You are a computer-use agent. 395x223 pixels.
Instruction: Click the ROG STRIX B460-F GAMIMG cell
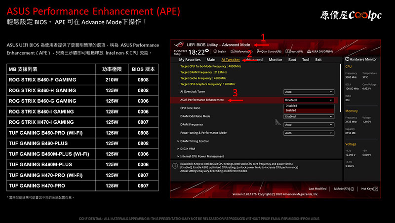pos(51,80)
